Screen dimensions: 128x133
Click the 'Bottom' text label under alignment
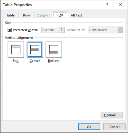pos(54,61)
